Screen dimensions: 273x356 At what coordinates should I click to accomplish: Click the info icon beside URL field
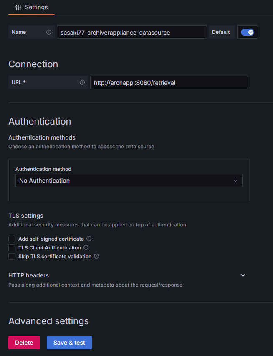click(x=82, y=82)
